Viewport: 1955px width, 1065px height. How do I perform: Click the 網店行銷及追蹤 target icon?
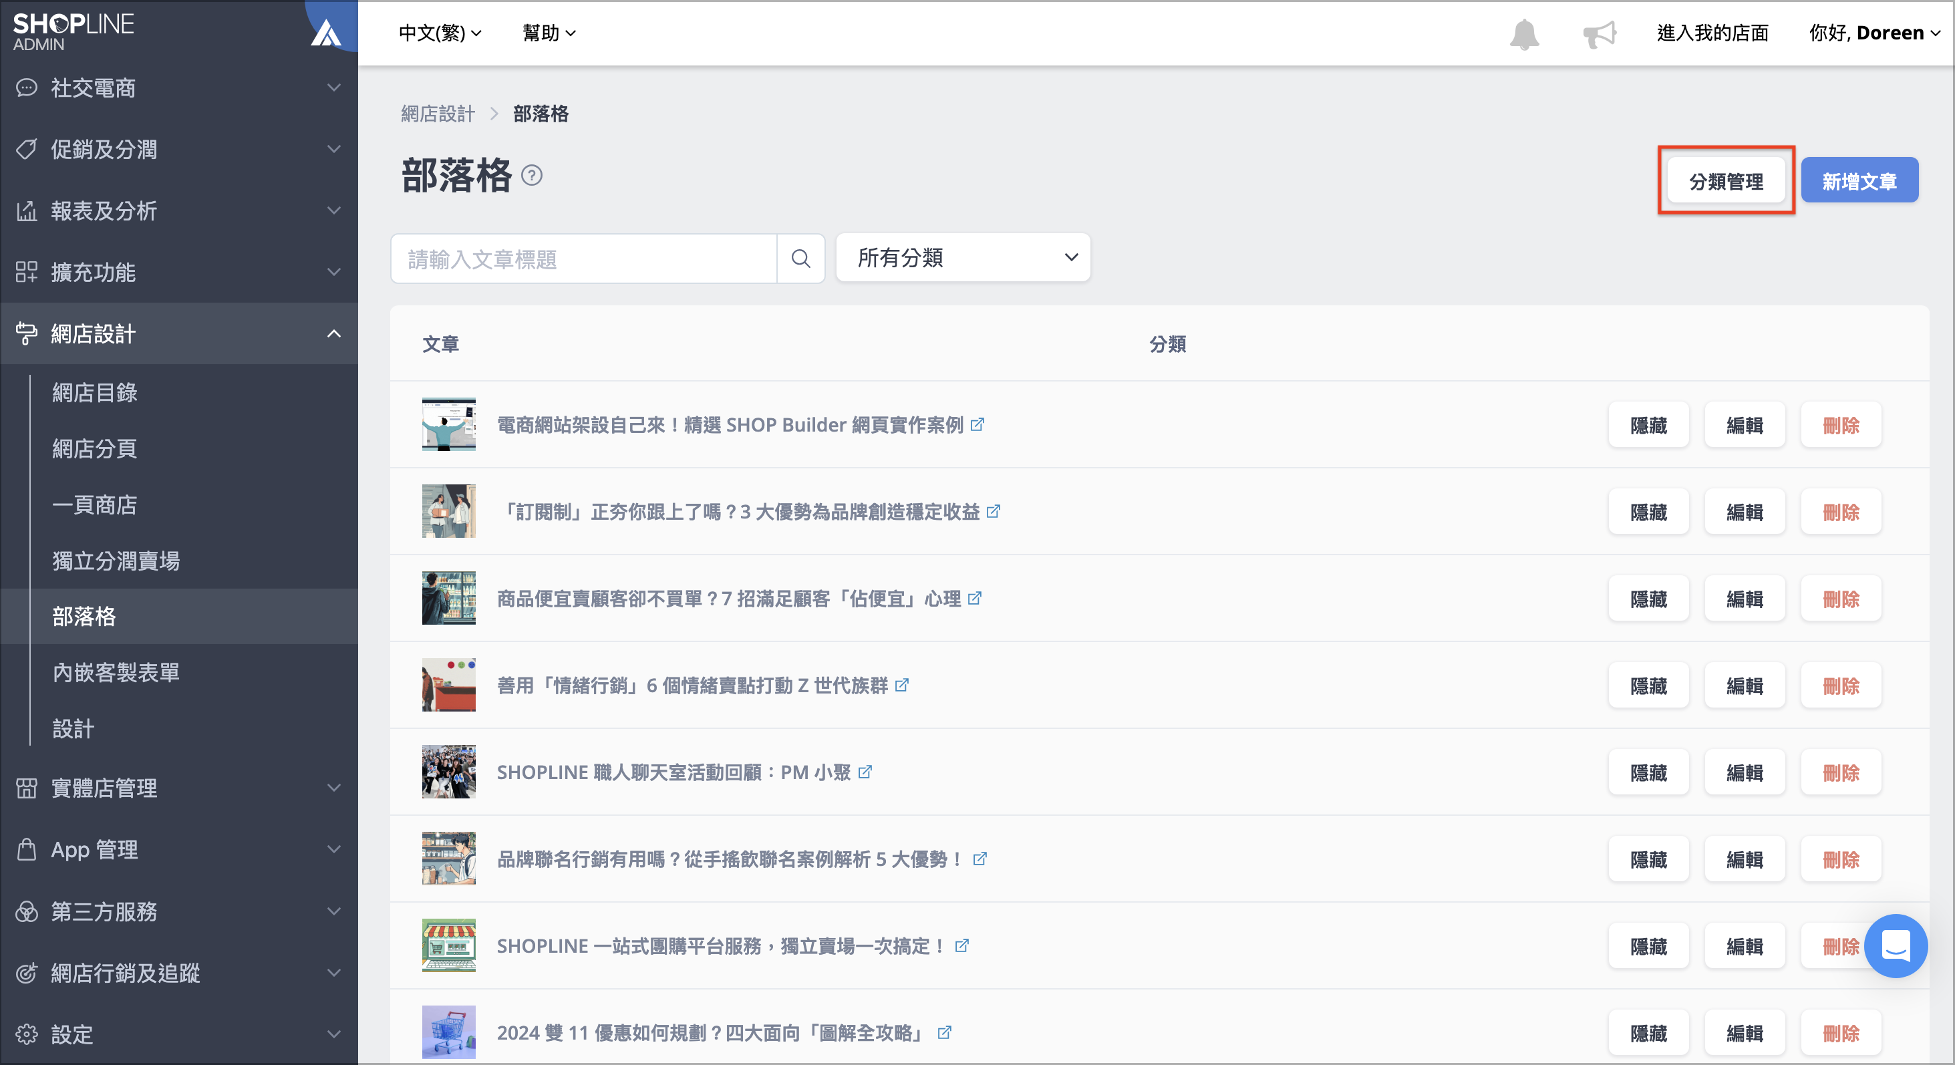pyautogui.click(x=27, y=972)
